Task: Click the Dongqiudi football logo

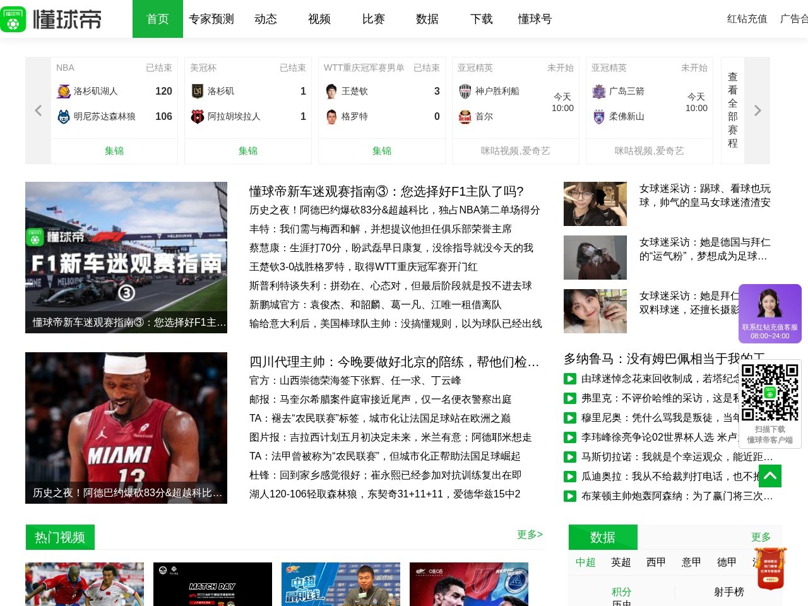Action: pos(14,19)
